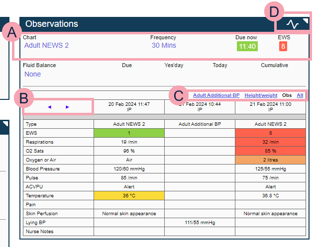The image size is (315, 247).
Task: Click the orange 2 litres oxygen cell
Action: [270, 160]
